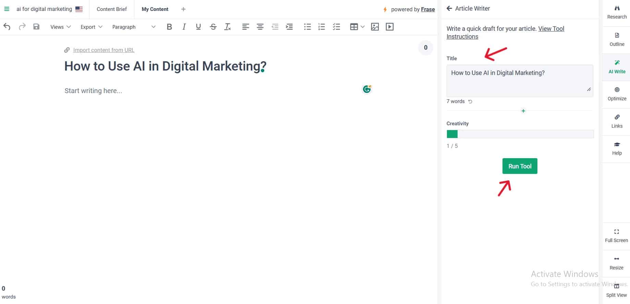Click the undo arrow icon
The height and width of the screenshot is (304, 630).
point(7,27)
